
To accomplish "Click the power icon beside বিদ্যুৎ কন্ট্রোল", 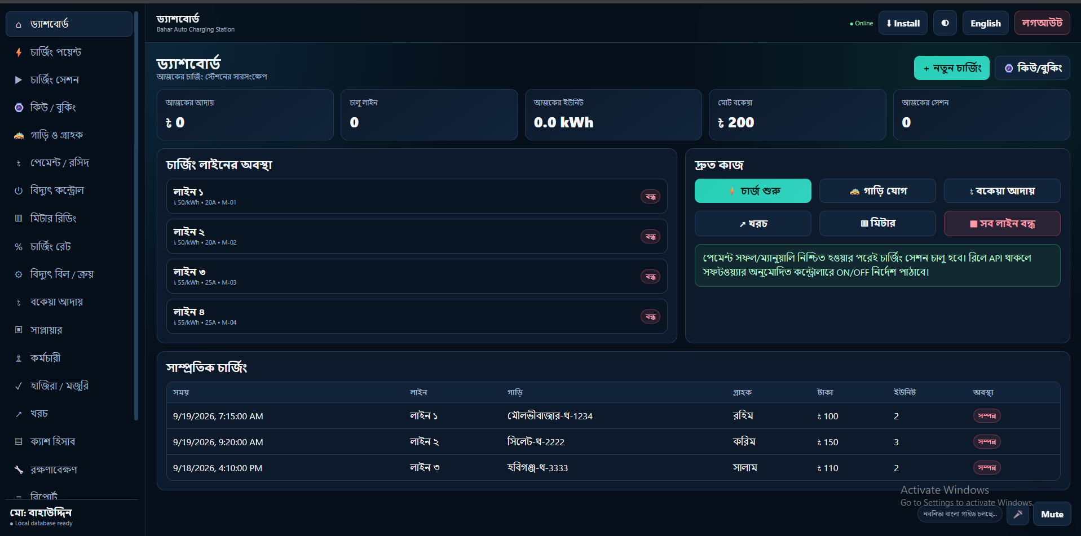I will 19,191.
